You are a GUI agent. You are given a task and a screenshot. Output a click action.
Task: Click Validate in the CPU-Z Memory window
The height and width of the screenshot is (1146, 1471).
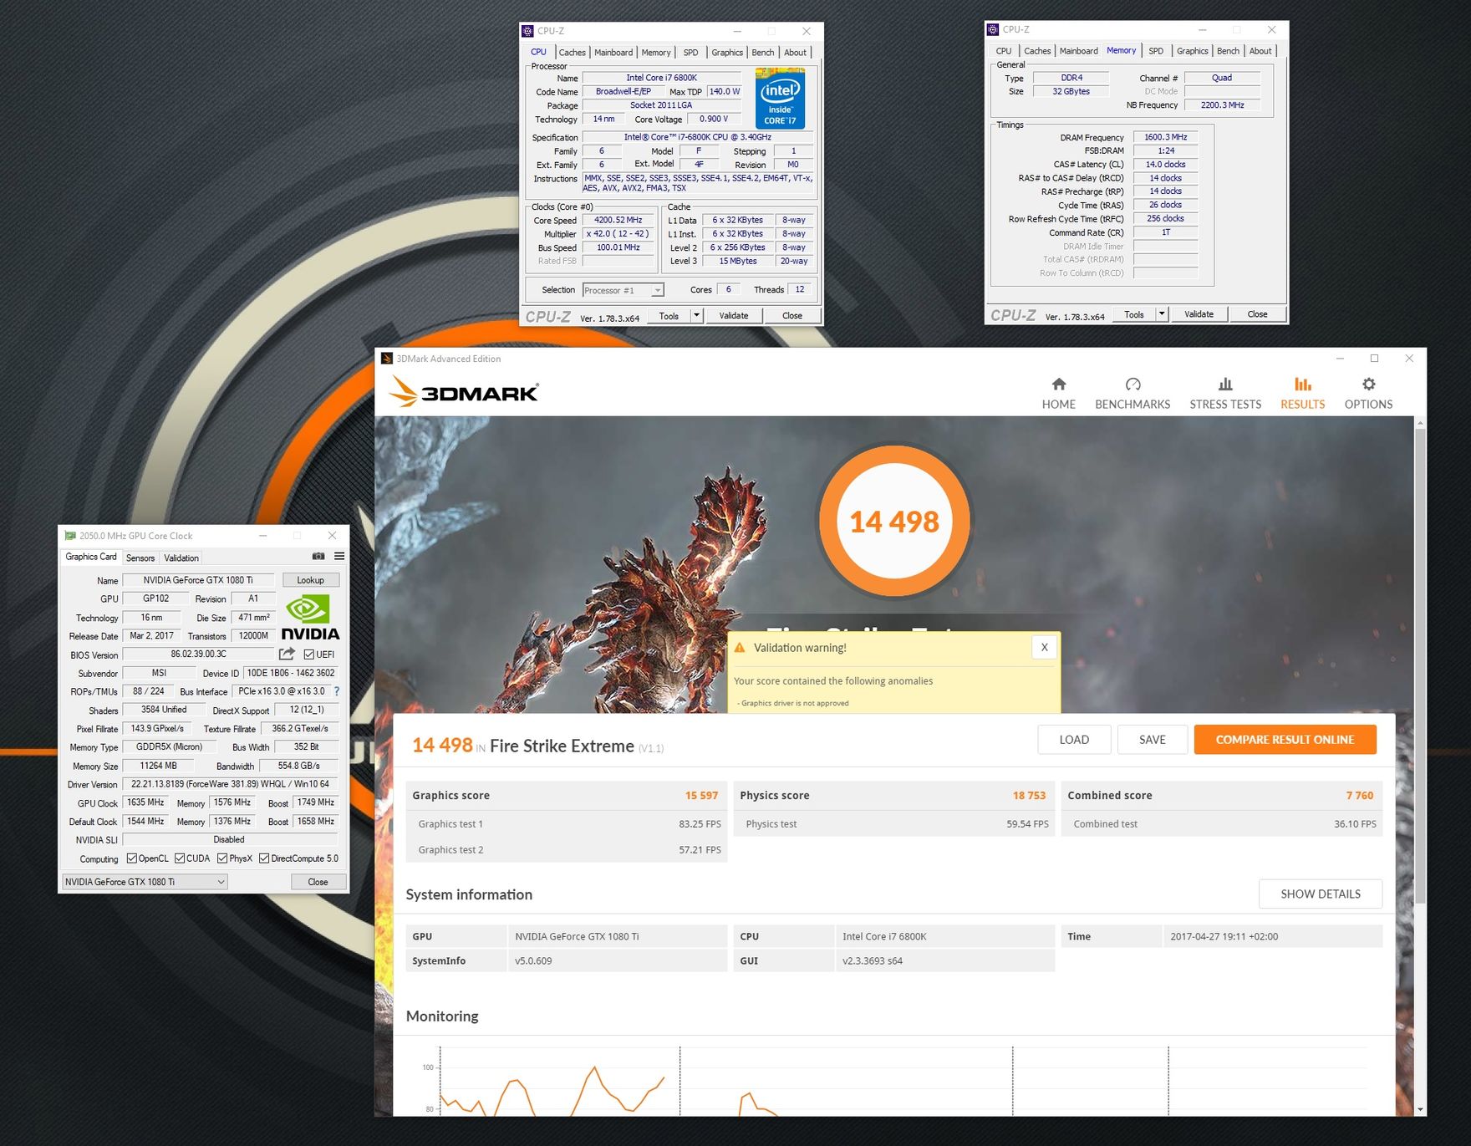click(x=1199, y=314)
